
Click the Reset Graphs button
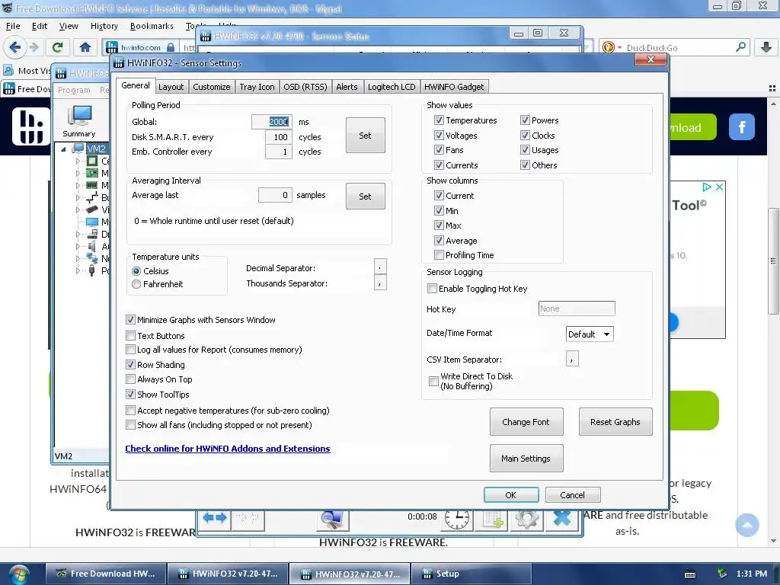(x=615, y=422)
